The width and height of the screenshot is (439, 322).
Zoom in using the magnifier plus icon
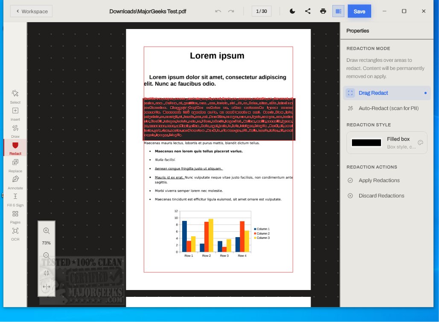point(47,231)
